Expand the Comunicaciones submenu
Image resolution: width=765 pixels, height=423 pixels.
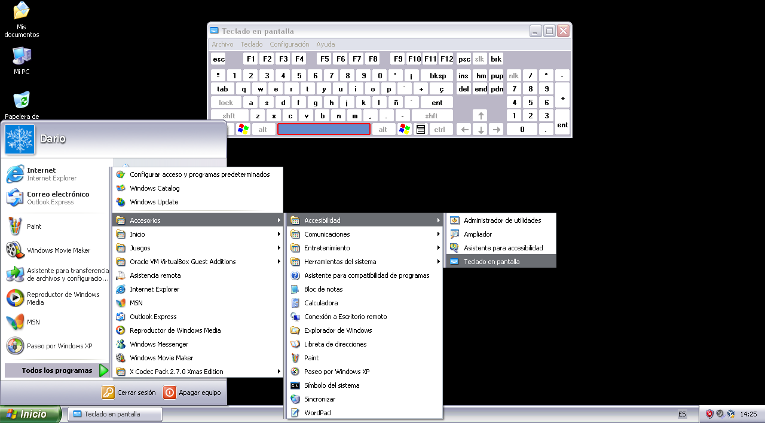pos(365,234)
